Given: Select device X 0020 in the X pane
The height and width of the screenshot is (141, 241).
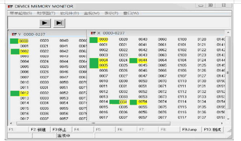Looking at the screenshot, I should (x=123, y=39).
